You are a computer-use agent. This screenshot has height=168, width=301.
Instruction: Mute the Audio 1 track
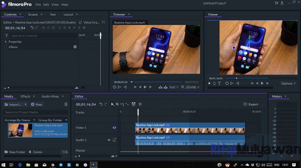coord(109,140)
